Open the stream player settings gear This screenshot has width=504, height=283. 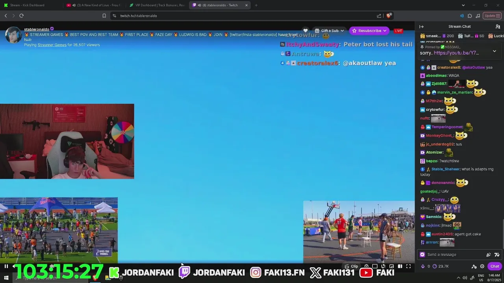click(x=366, y=266)
